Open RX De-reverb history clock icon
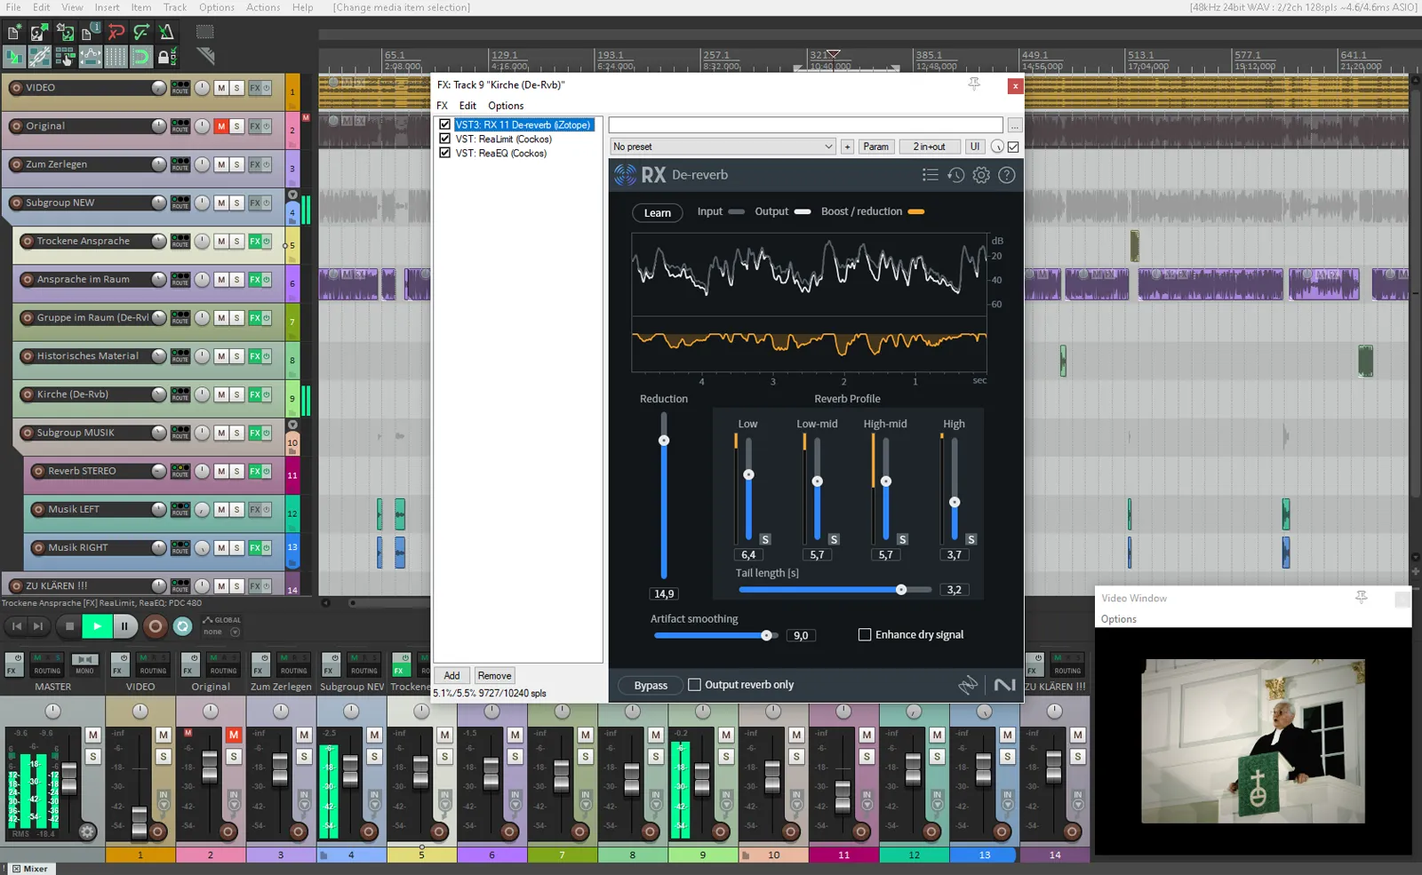 955,175
